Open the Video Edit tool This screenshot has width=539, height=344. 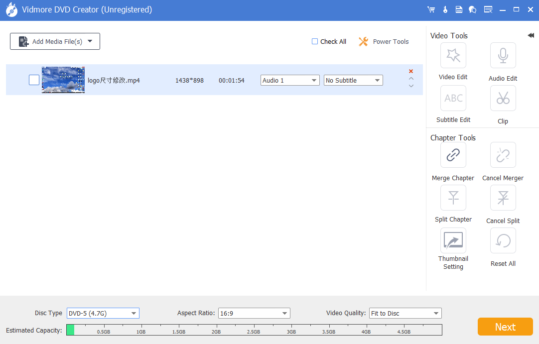(x=453, y=56)
